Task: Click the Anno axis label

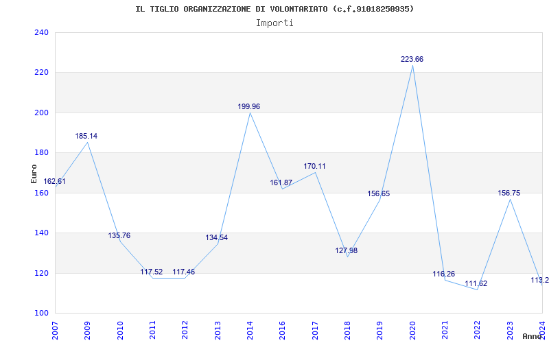Action: pos(533,336)
